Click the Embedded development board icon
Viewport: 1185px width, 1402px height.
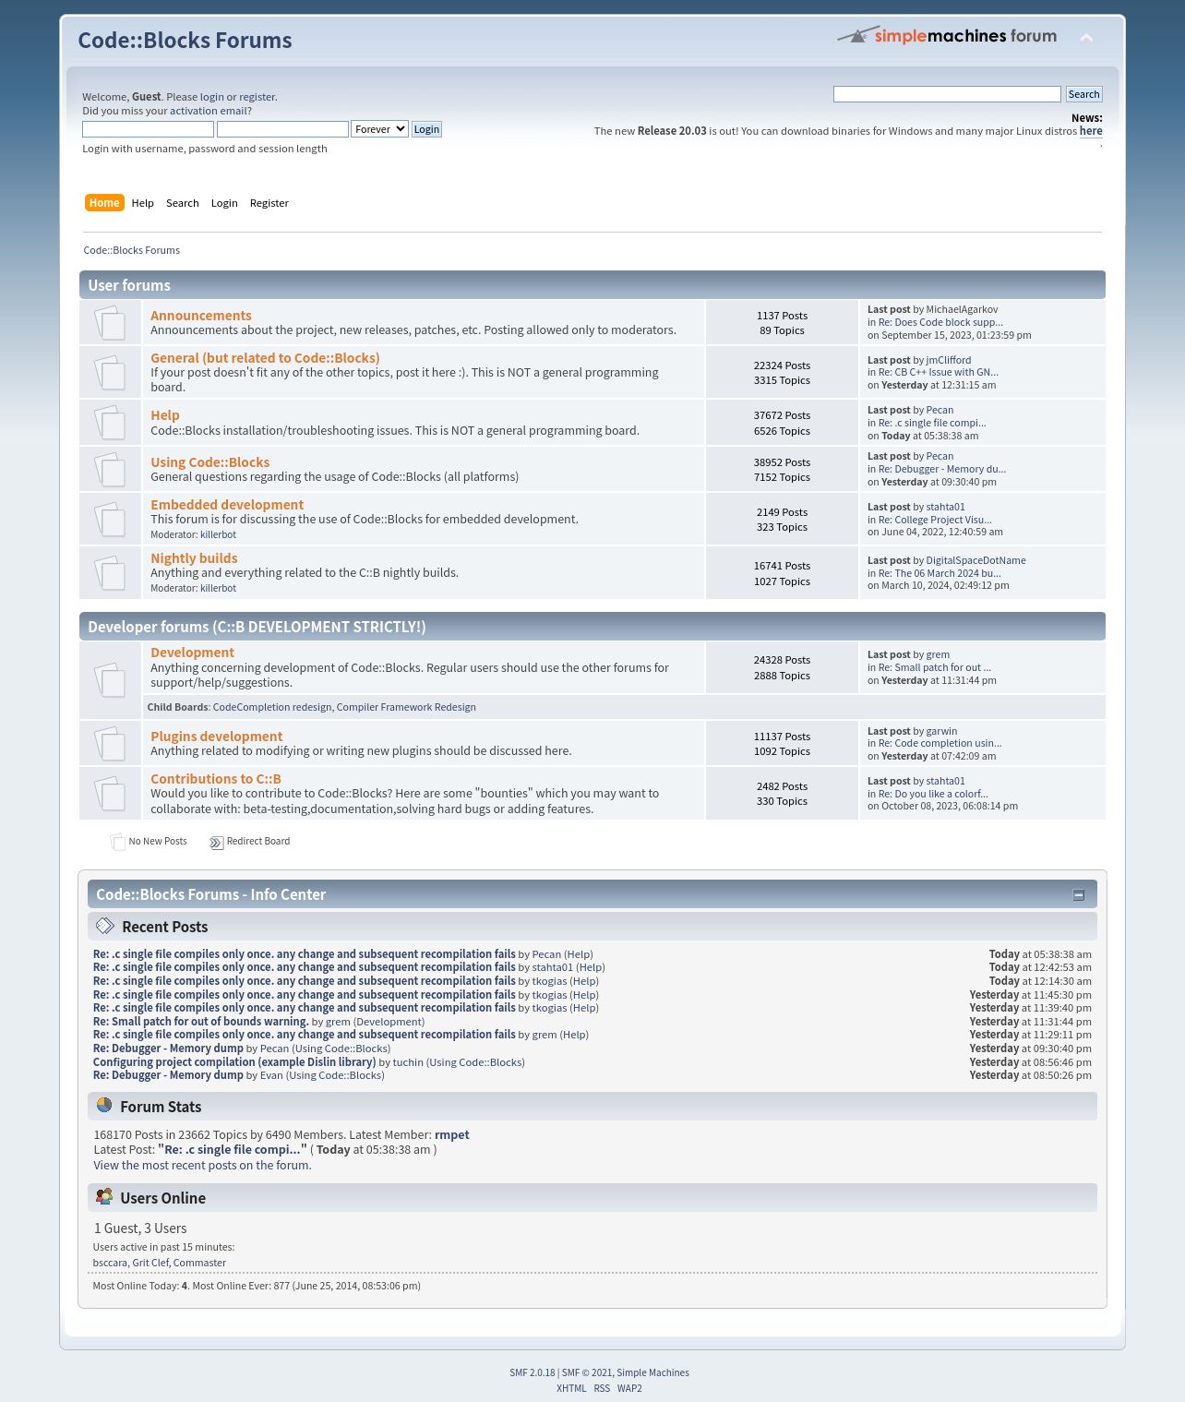[110, 519]
